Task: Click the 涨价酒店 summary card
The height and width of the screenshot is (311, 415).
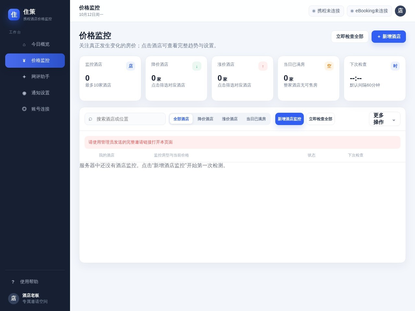Action: point(243,78)
